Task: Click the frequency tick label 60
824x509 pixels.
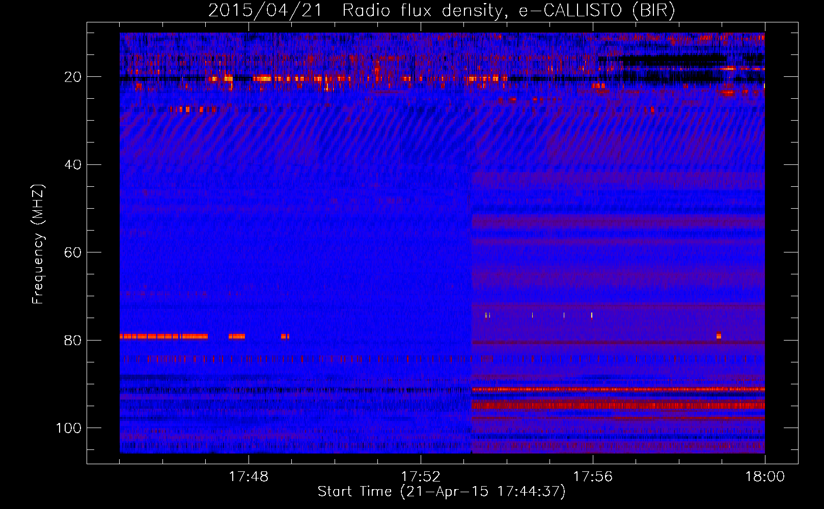Action: point(73,252)
